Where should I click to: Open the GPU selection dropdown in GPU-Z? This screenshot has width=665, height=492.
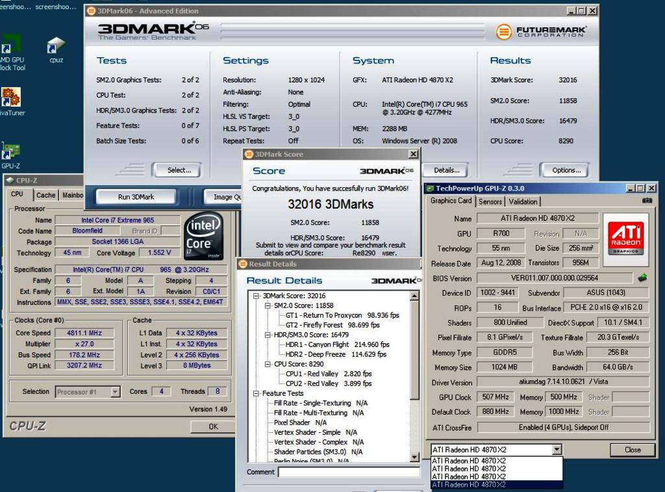[x=557, y=450]
